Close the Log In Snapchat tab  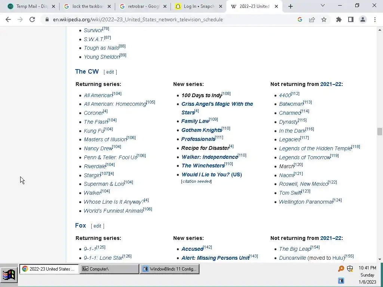(221, 7)
